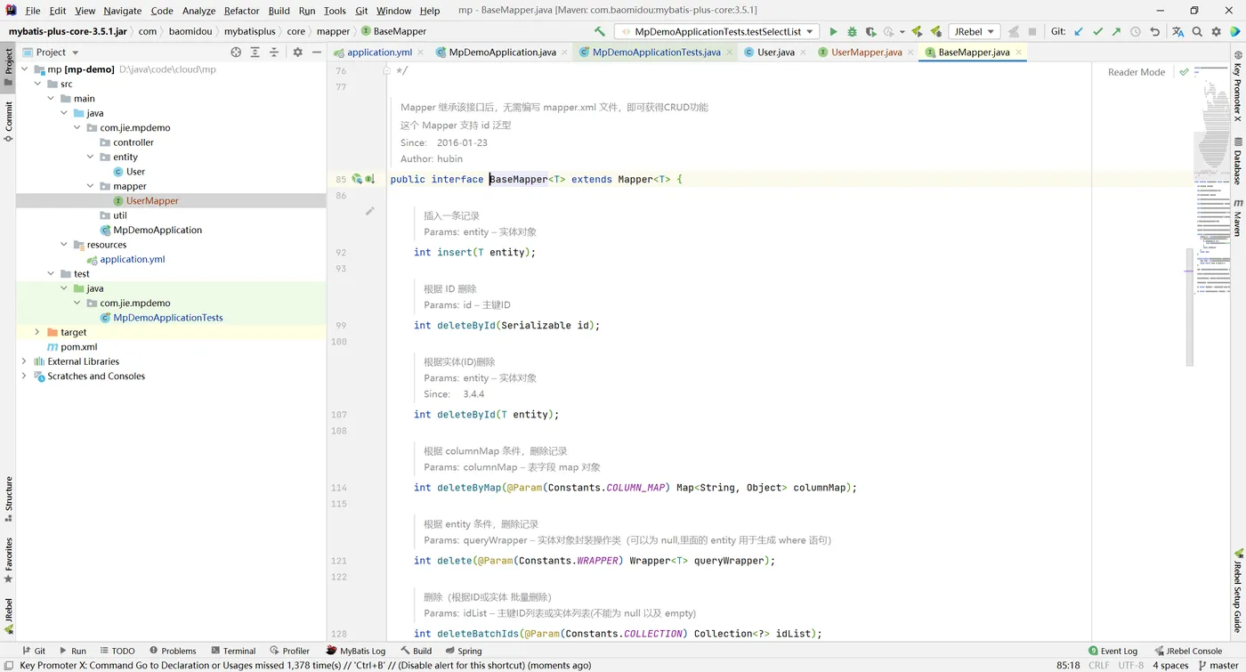
Task: Toggle the Project side tab
Action: tap(9, 67)
